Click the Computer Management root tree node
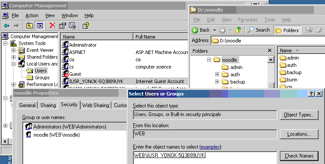The image size is (325, 164). (x=30, y=36)
